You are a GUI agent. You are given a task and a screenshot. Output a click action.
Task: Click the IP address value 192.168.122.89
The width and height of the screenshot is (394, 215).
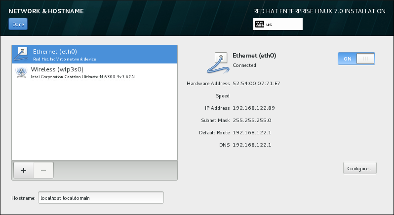(253, 108)
